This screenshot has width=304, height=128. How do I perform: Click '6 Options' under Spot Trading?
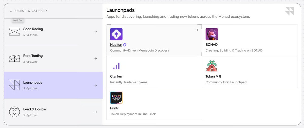pos(30,35)
